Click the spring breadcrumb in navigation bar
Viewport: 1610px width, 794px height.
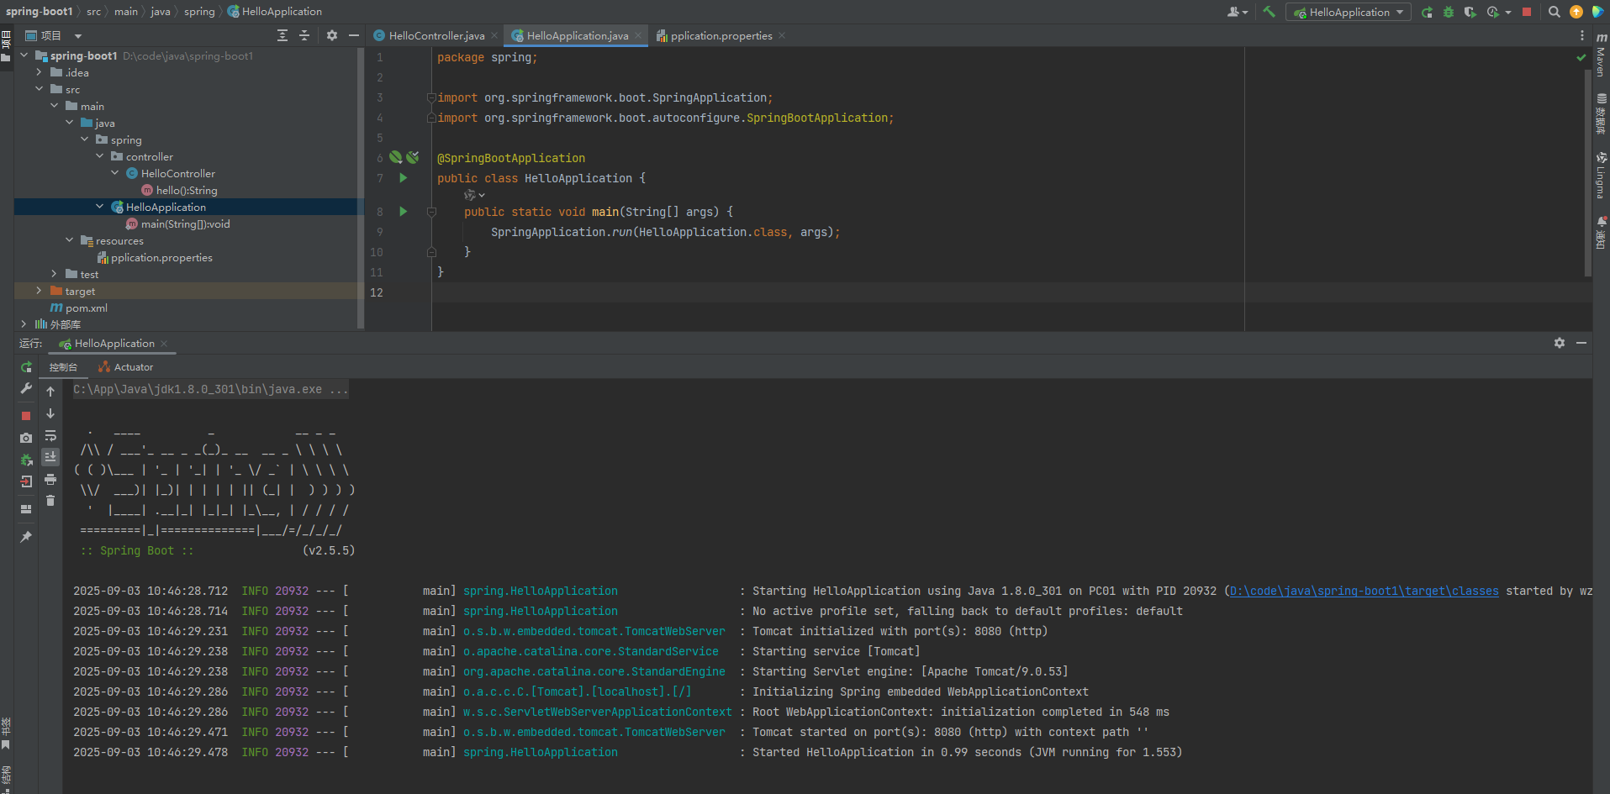coord(199,12)
